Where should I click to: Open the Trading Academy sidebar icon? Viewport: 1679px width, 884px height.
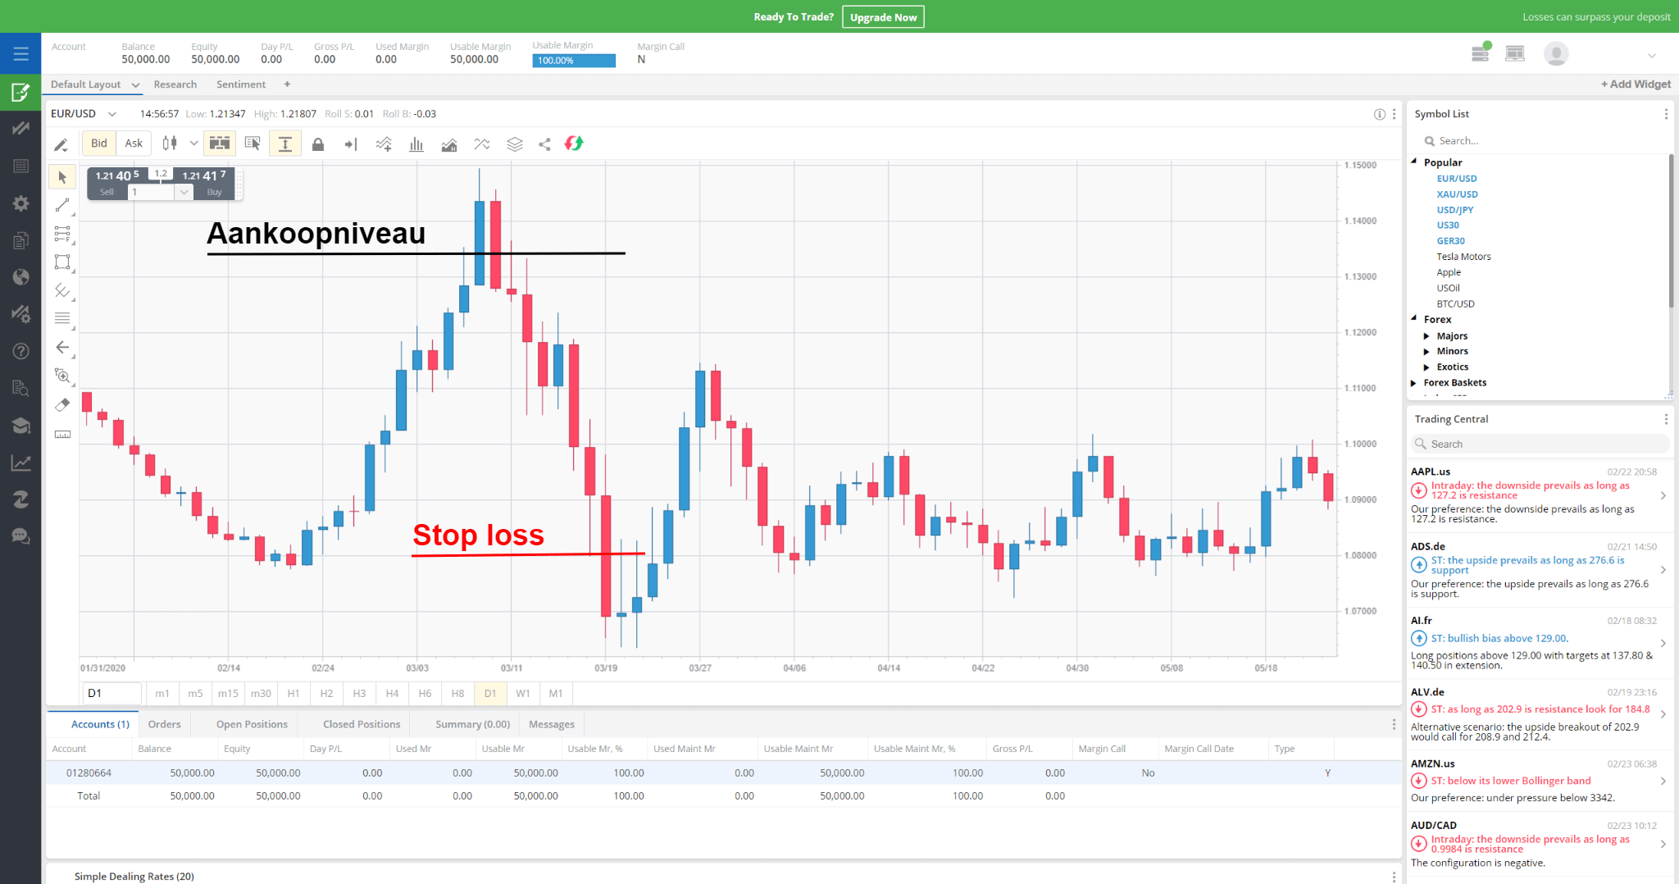(x=20, y=425)
